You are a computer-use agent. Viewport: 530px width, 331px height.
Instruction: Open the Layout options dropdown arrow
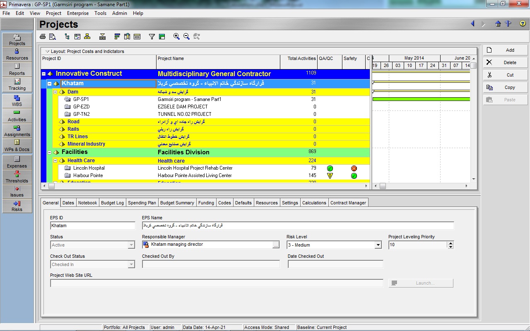tap(47, 52)
